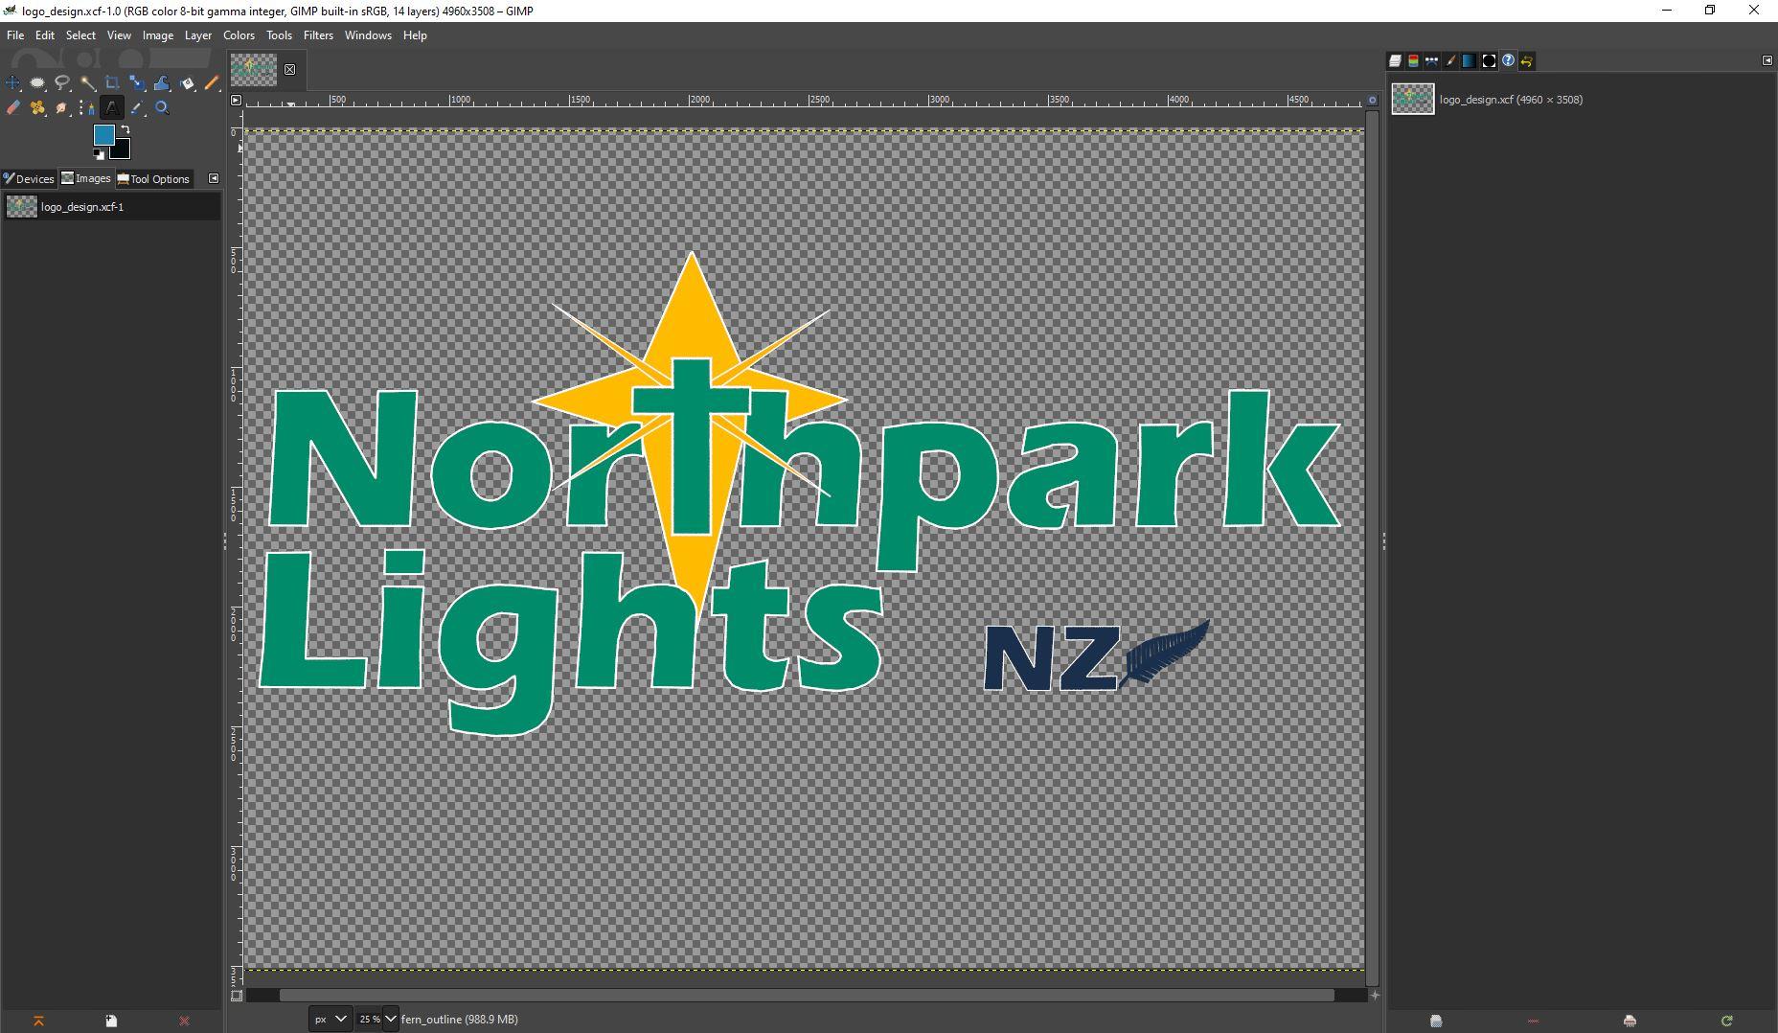
Task: Select the Unified Transform tool
Action: tap(137, 83)
